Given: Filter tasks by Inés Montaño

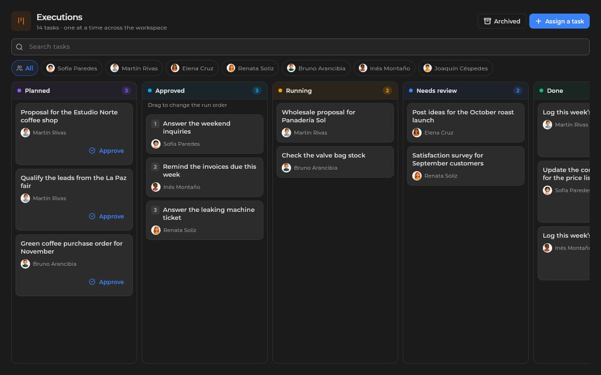Looking at the screenshot, I should point(385,68).
